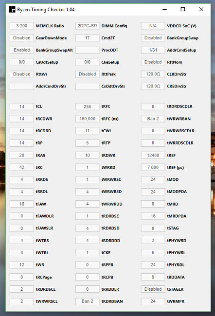Image resolution: width=215 pixels, height=316 pixels.
Task: Click the tREF 12480 field
Action: (x=153, y=156)
